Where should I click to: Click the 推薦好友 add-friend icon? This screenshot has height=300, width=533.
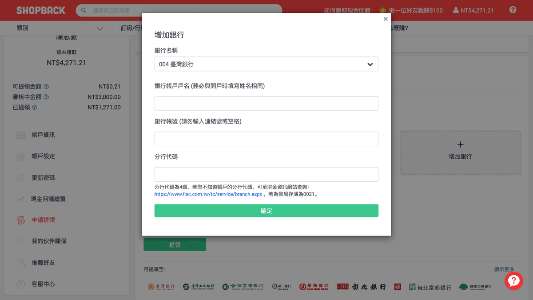20,263
